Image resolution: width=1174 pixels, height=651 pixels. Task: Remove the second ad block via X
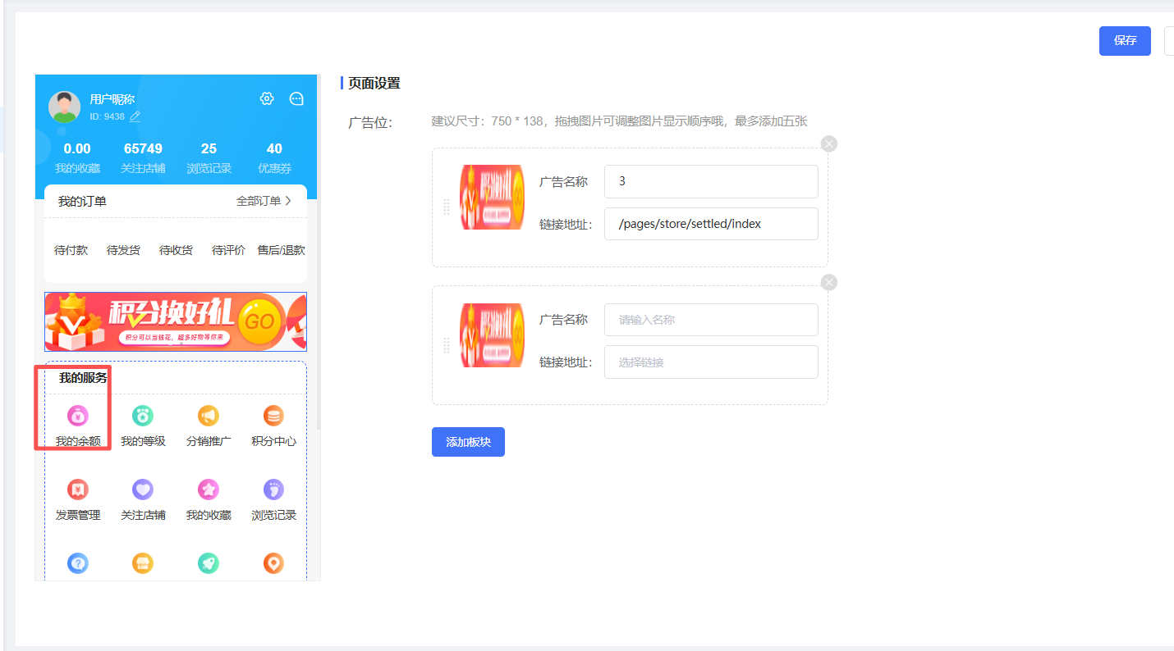829,283
